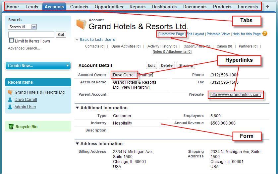The image size is (278, 174).
Task: Click the Recycle Bin icon
Action: point(11,127)
